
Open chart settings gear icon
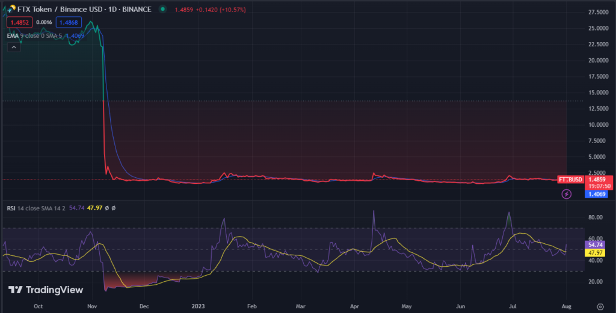[600, 307]
